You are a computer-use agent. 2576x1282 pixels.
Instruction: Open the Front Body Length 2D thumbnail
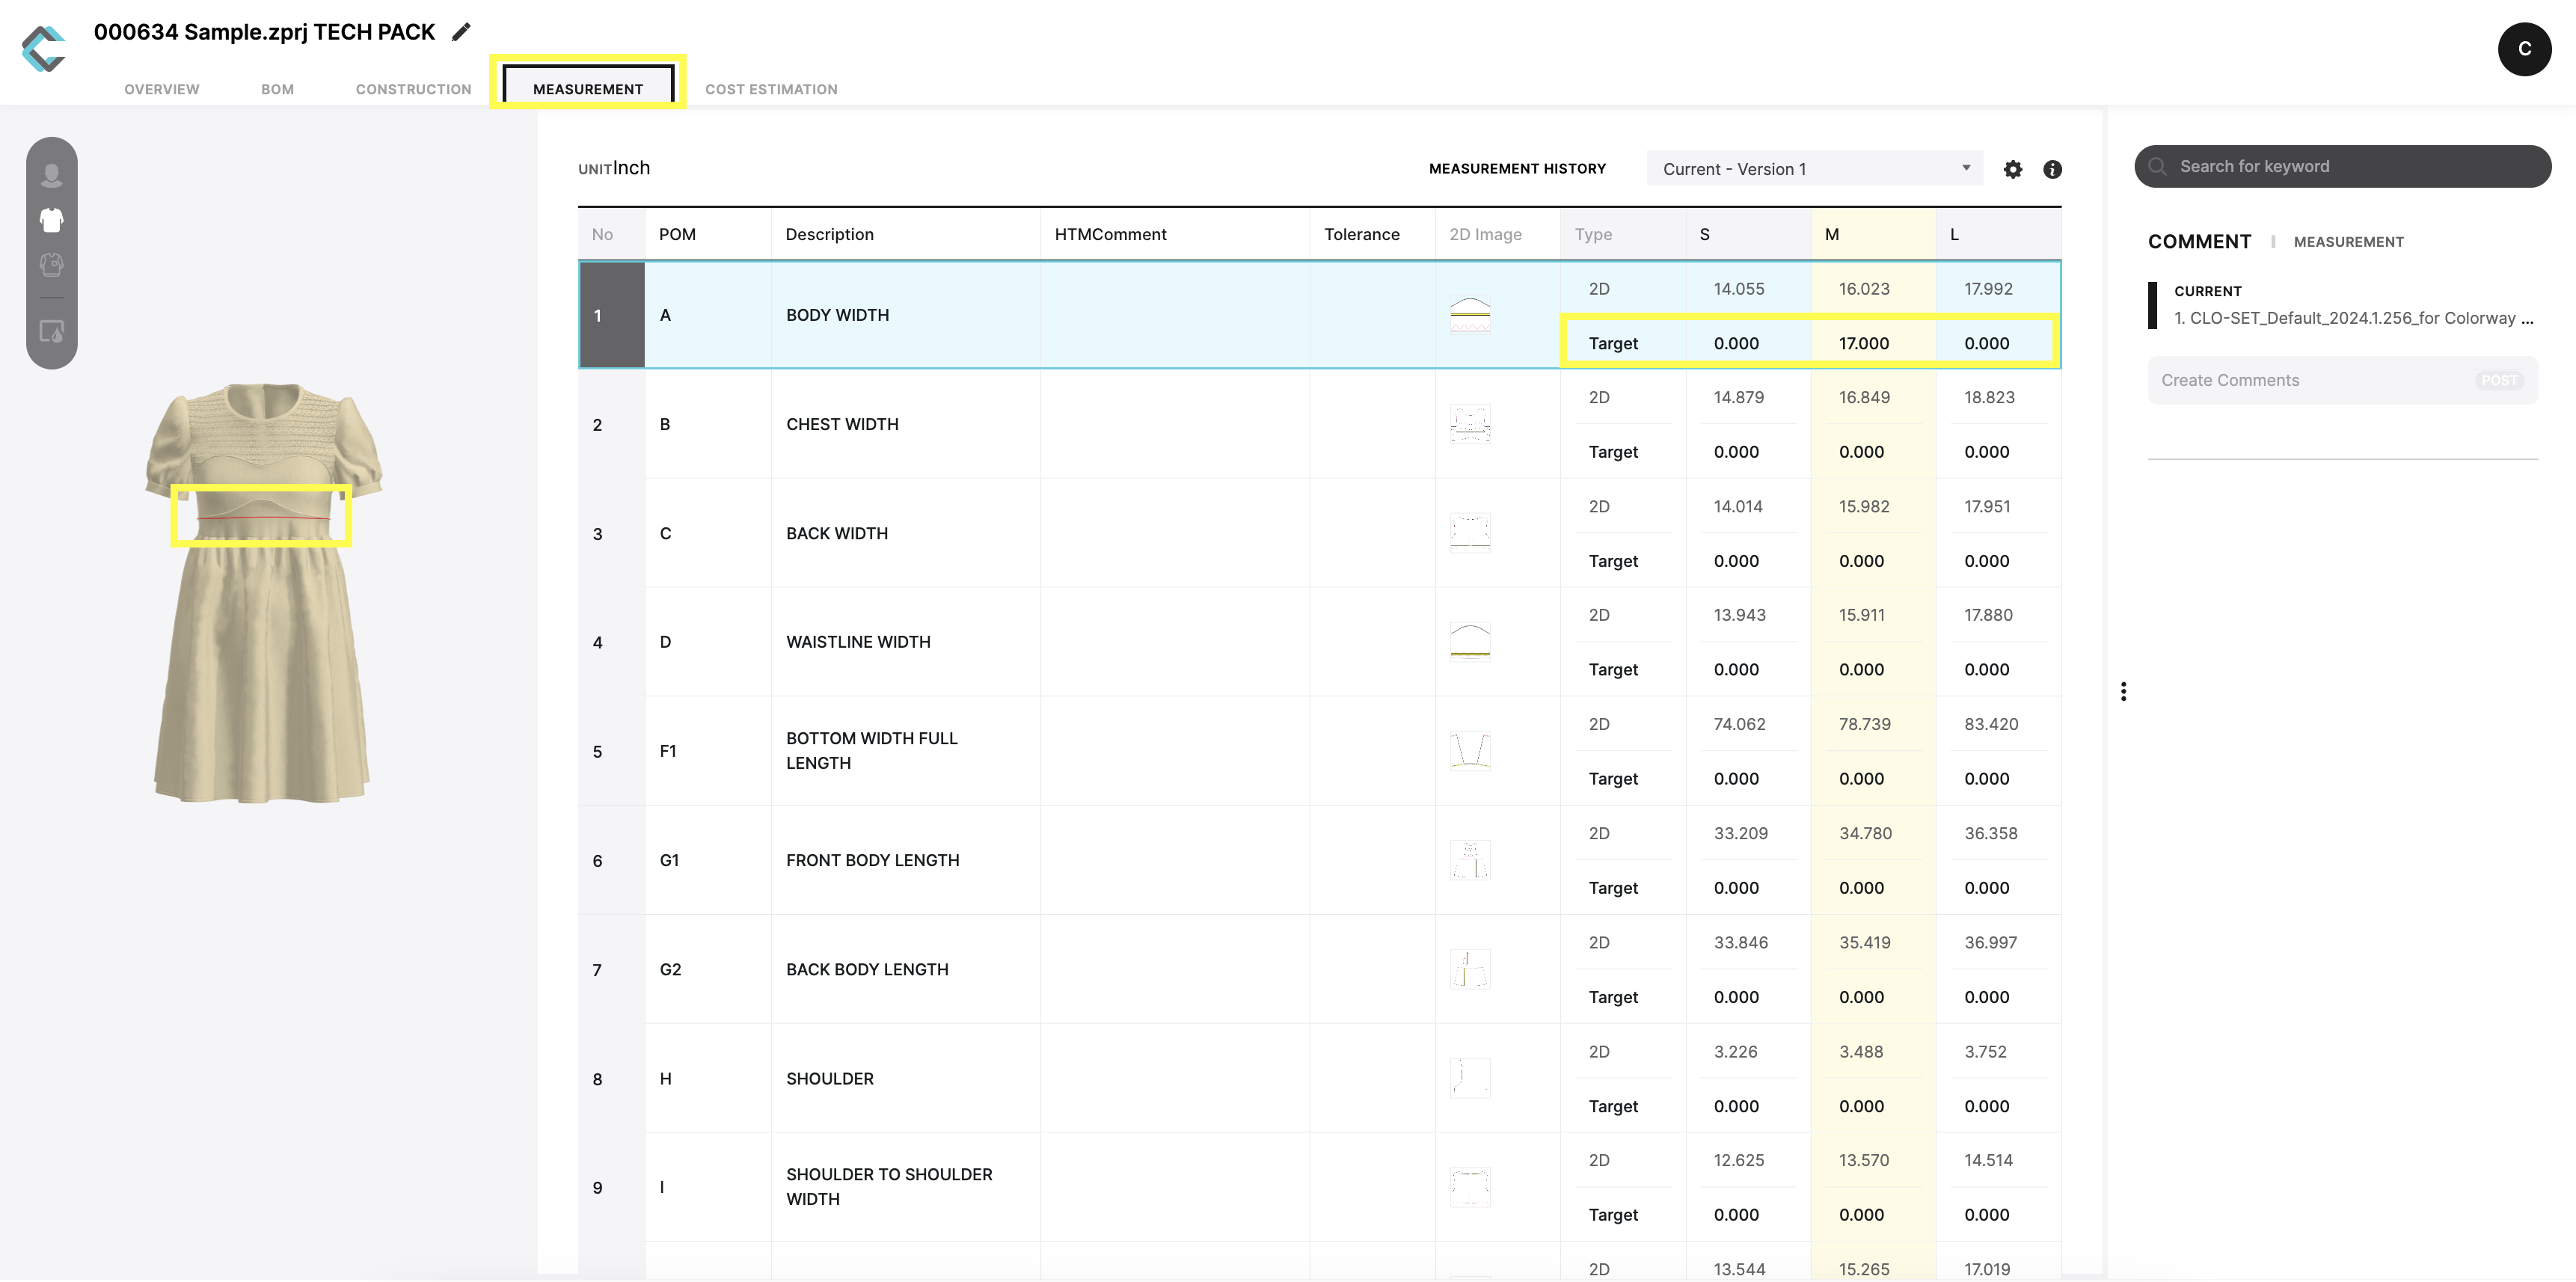point(1470,860)
